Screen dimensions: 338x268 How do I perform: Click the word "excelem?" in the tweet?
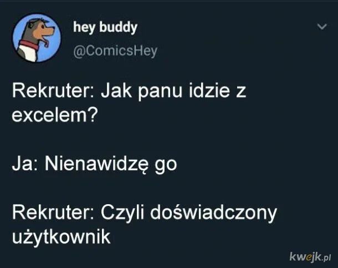[55, 115]
